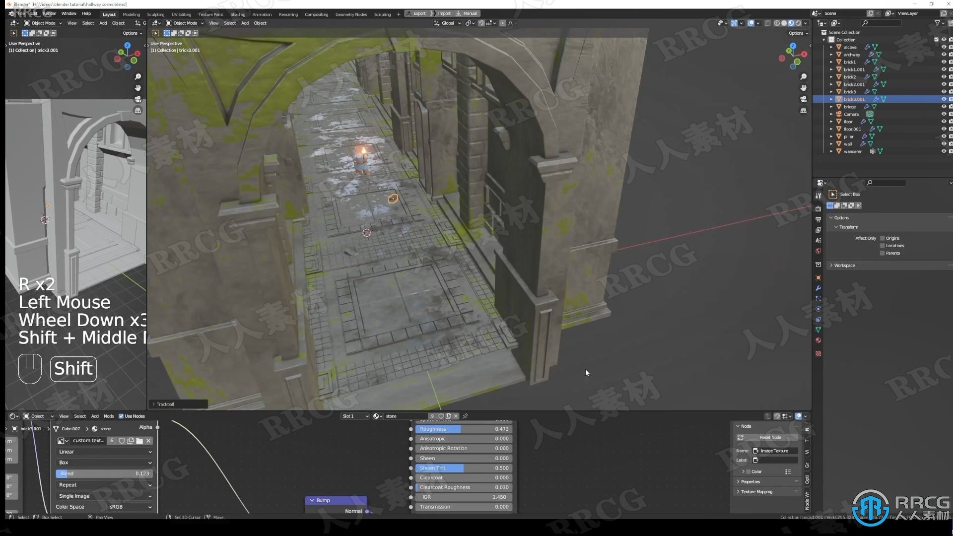Open the Scene properties tab
Viewport: 953px width, 536px height.
818,240
